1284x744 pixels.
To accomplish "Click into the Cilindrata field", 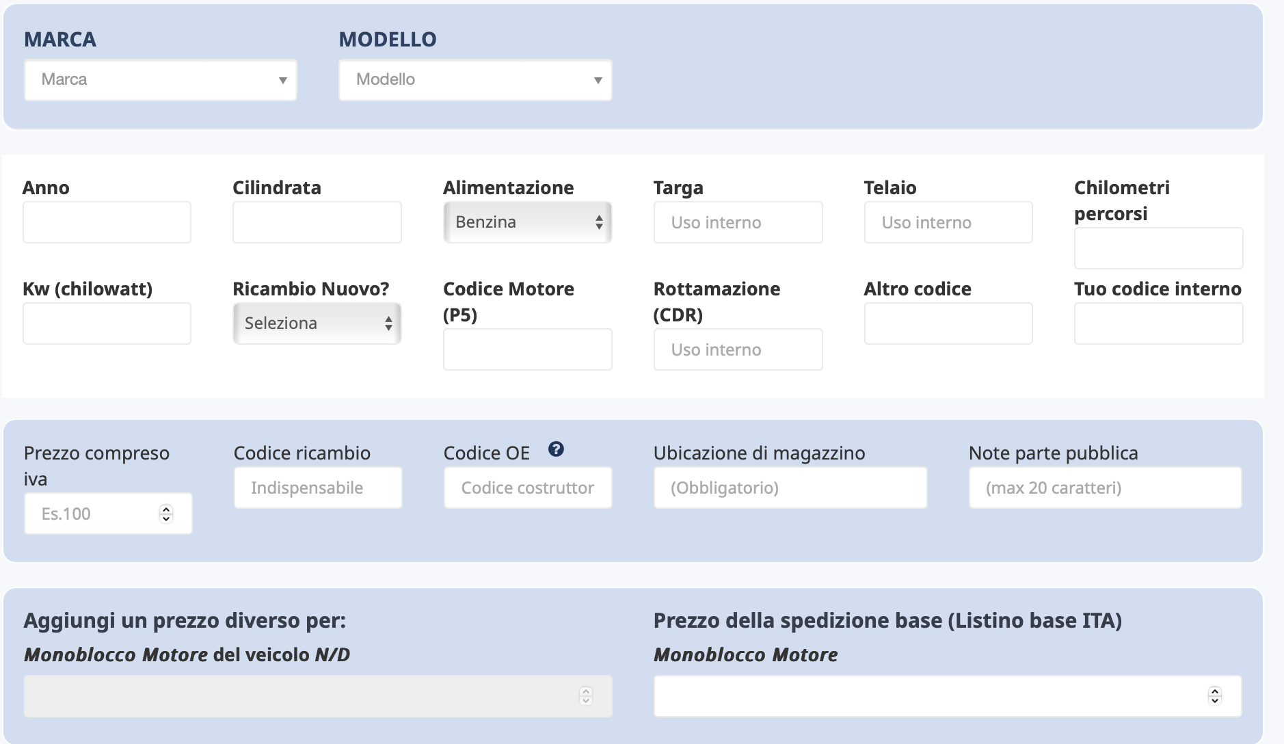I will [317, 222].
